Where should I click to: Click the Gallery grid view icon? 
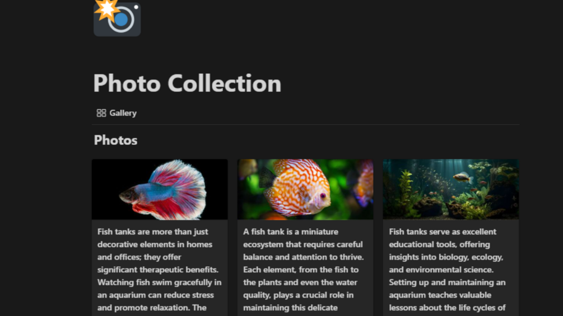click(101, 113)
